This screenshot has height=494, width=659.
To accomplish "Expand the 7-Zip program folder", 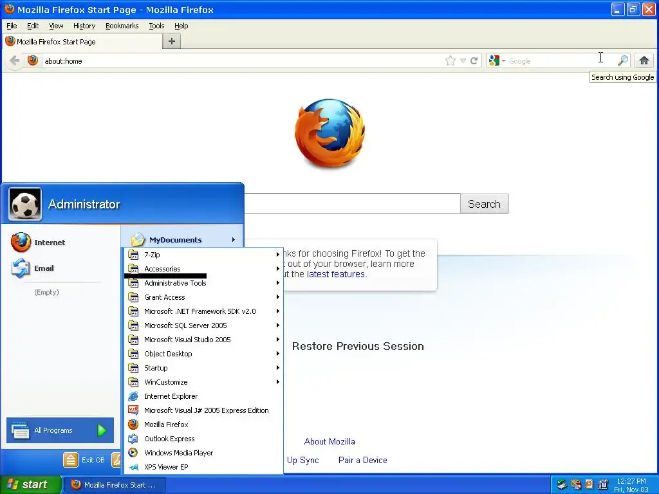I will pos(204,255).
